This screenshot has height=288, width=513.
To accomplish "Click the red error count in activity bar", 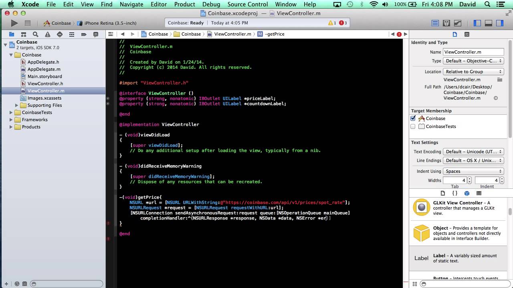I will click(343, 23).
